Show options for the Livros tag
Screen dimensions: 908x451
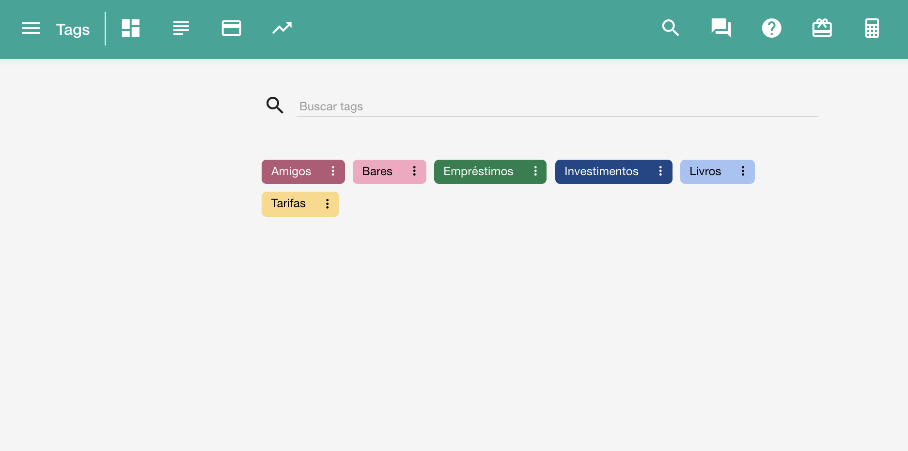coord(743,171)
